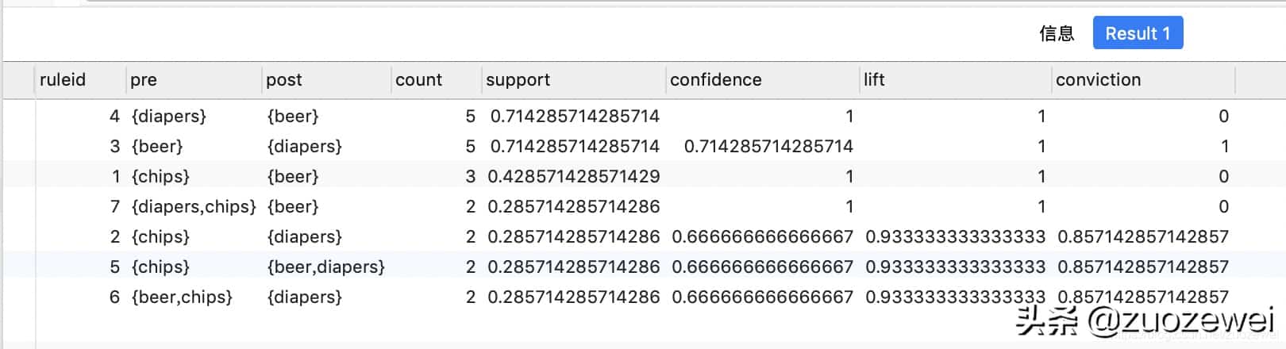The width and height of the screenshot is (1286, 349).
Task: Click the support column header
Action: tap(518, 80)
